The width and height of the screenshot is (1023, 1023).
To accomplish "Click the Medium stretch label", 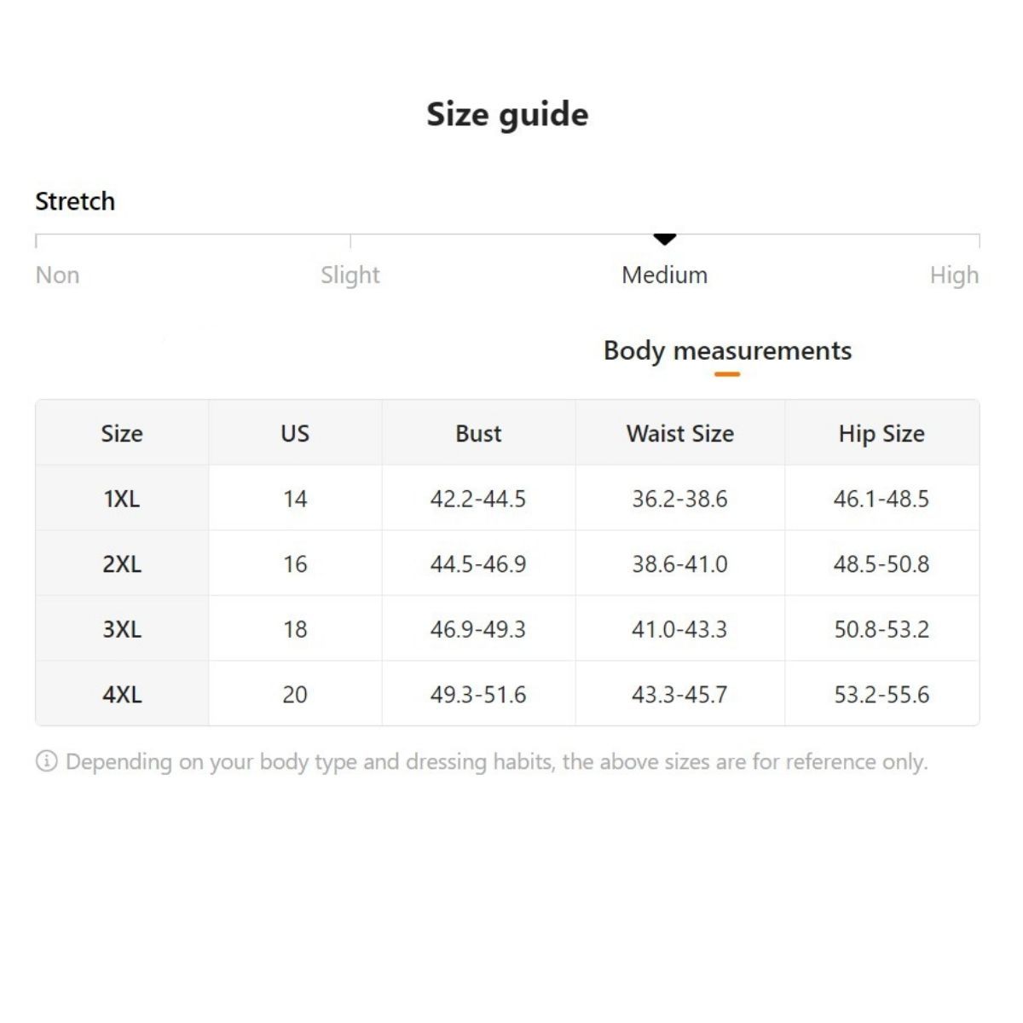I will pos(664,275).
